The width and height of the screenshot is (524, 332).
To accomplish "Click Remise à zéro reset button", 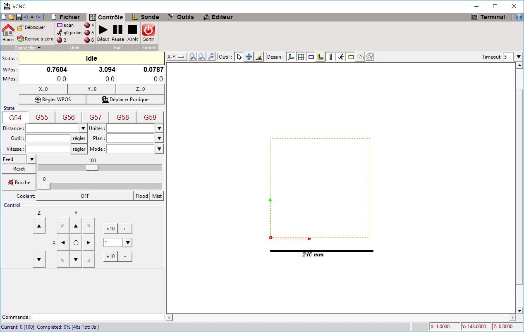I will tap(36, 39).
